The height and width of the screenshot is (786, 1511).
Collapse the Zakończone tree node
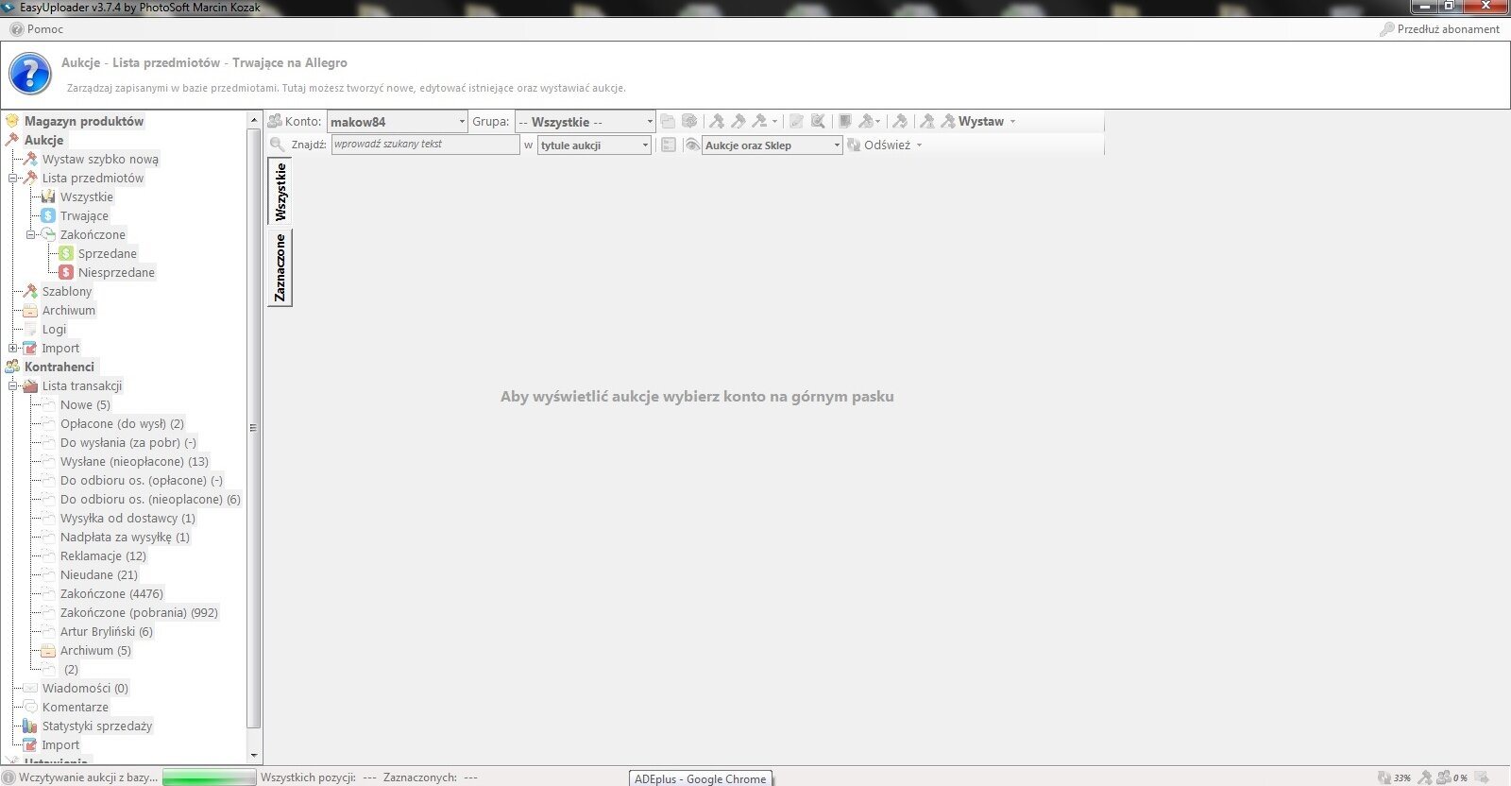(31, 234)
